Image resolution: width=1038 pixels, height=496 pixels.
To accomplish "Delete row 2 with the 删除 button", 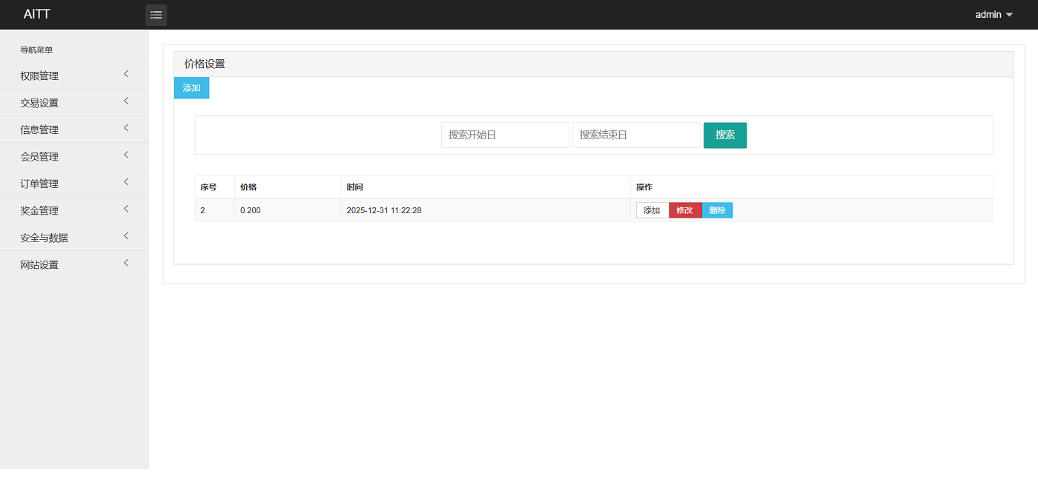I will (717, 210).
